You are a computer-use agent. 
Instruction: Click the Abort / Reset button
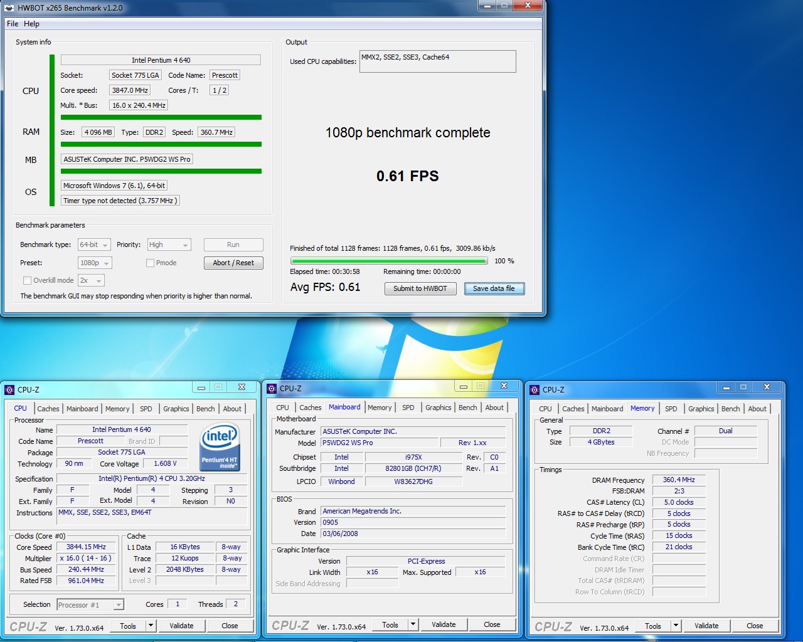point(233,263)
